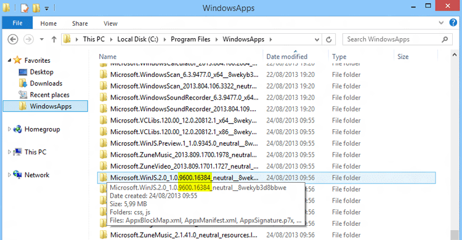The width and height of the screenshot is (462, 240).
Task: Refresh the WindowsApps folder
Action: tap(329, 39)
